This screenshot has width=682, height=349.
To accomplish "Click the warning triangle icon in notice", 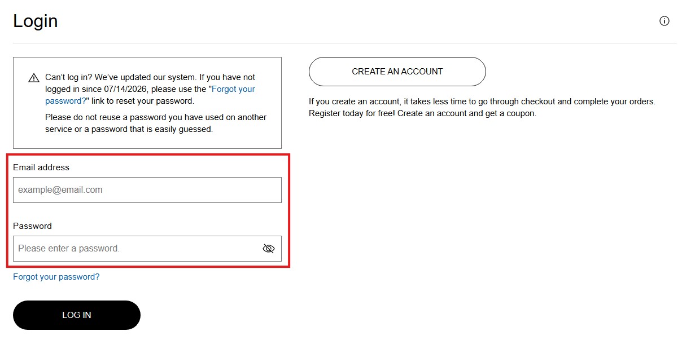I will (x=34, y=78).
